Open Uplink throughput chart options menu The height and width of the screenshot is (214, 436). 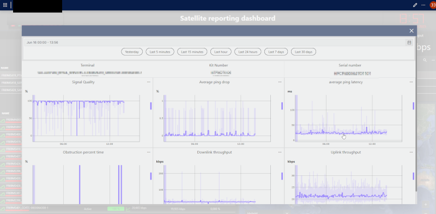[411, 152]
